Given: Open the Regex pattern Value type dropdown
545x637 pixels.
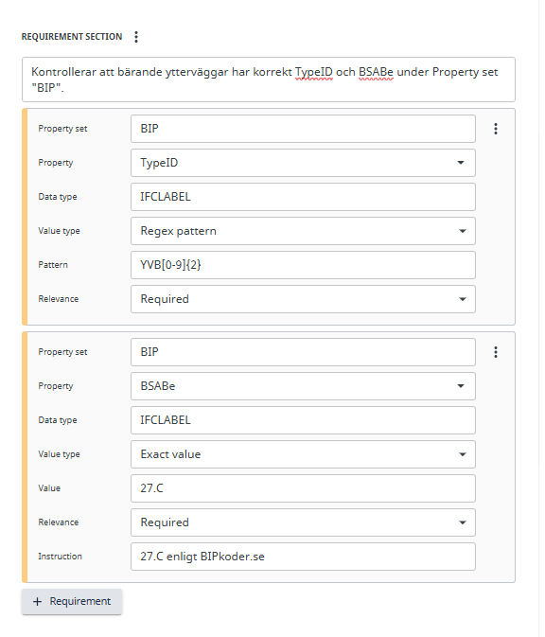Looking at the screenshot, I should coord(303,231).
